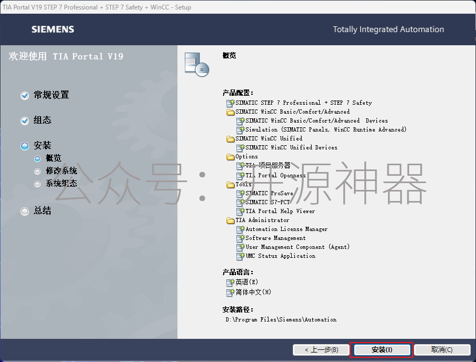Click the grey step bullet beside 总结
This screenshot has width=476, height=362.
(25, 211)
